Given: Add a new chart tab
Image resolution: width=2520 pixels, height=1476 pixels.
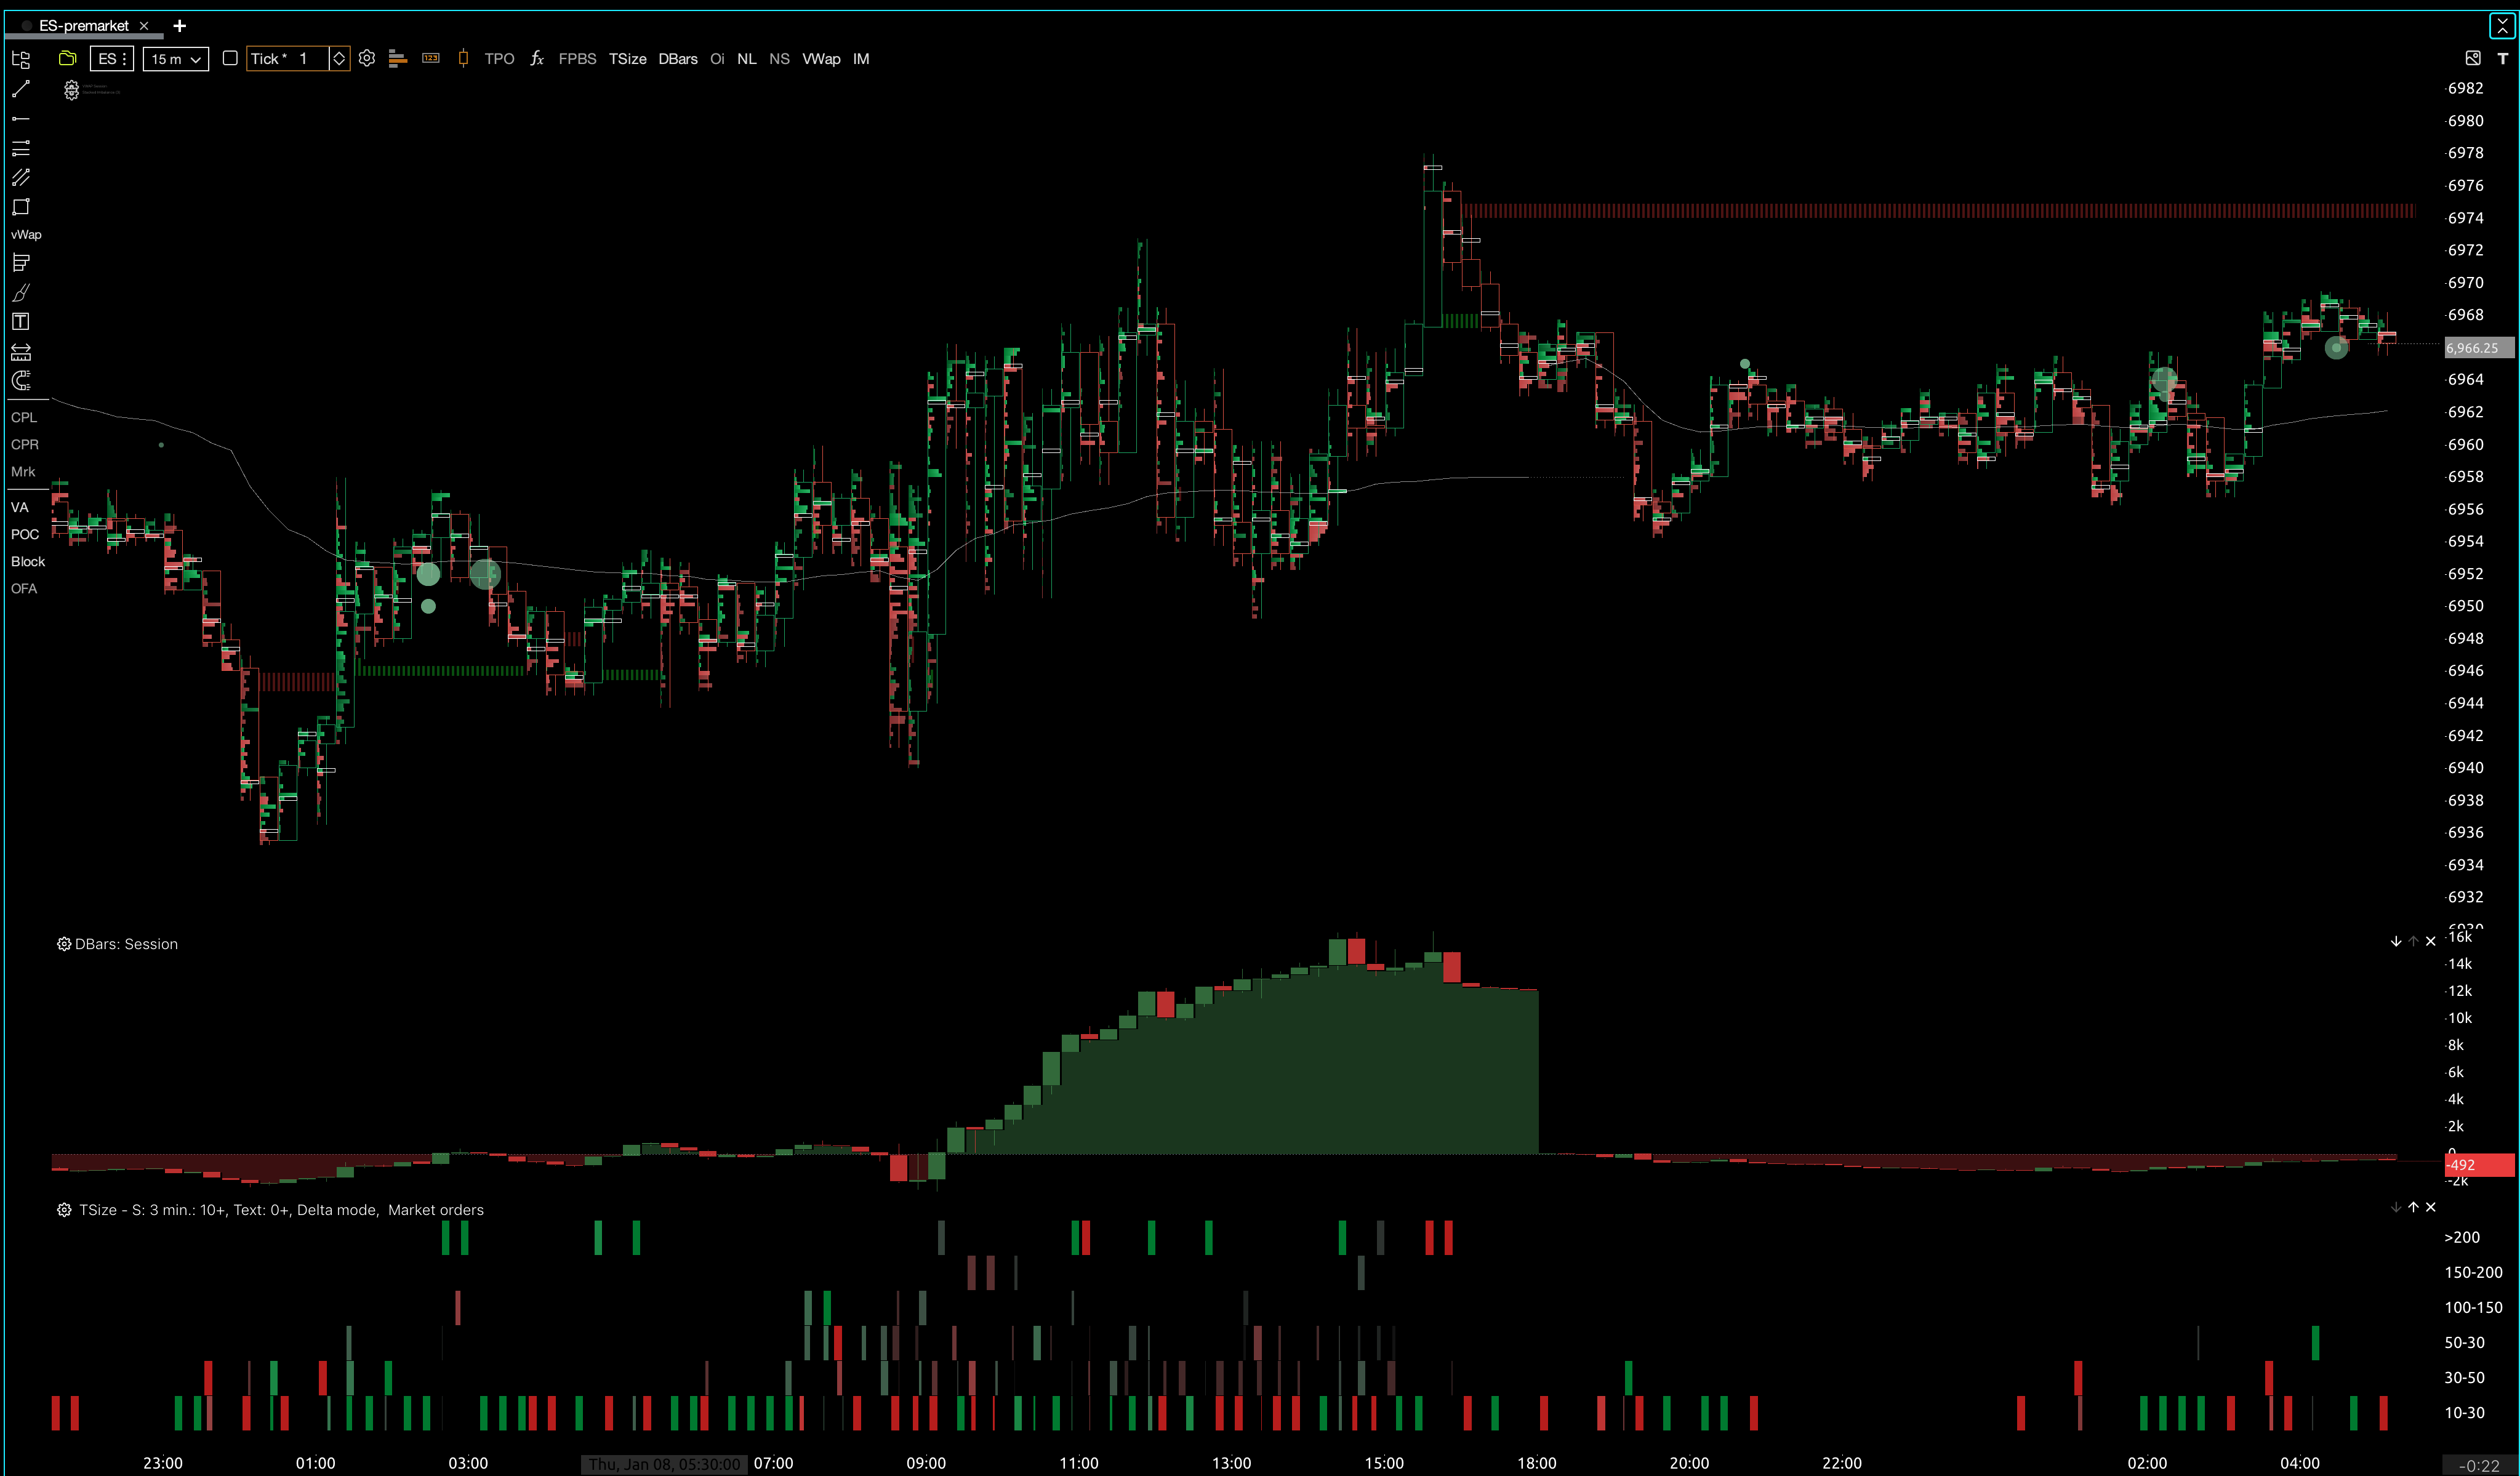Looking at the screenshot, I should [180, 26].
